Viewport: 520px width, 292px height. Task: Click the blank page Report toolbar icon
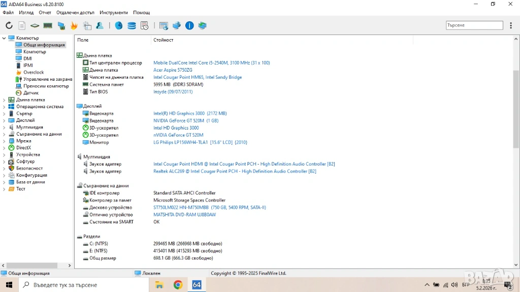pyautogui.click(x=22, y=25)
